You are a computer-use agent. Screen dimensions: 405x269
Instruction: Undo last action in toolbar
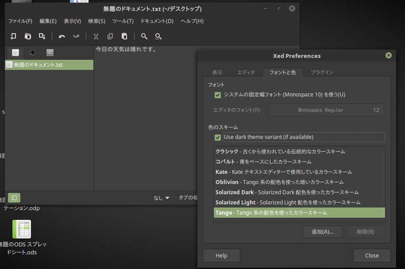point(62,36)
